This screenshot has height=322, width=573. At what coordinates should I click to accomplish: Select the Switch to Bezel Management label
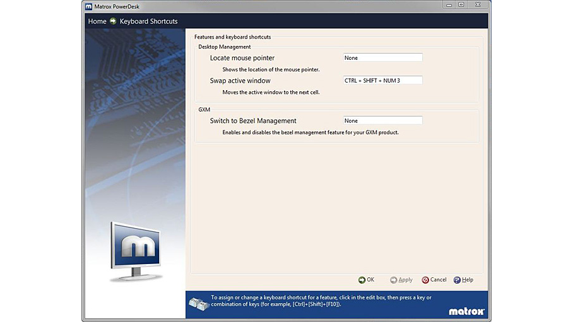tap(253, 120)
